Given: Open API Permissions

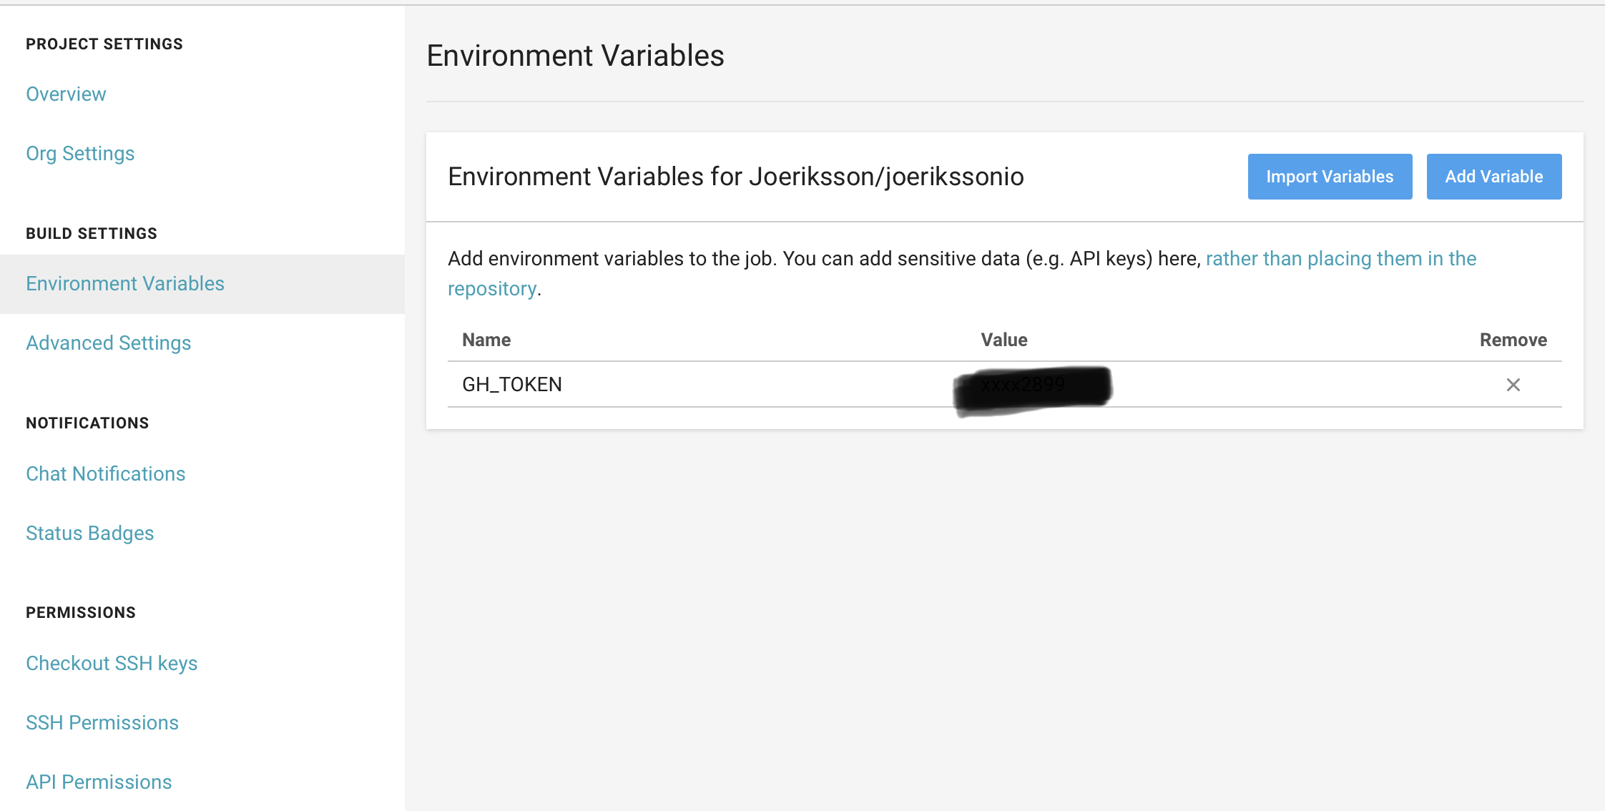Looking at the screenshot, I should pyautogui.click(x=99, y=782).
